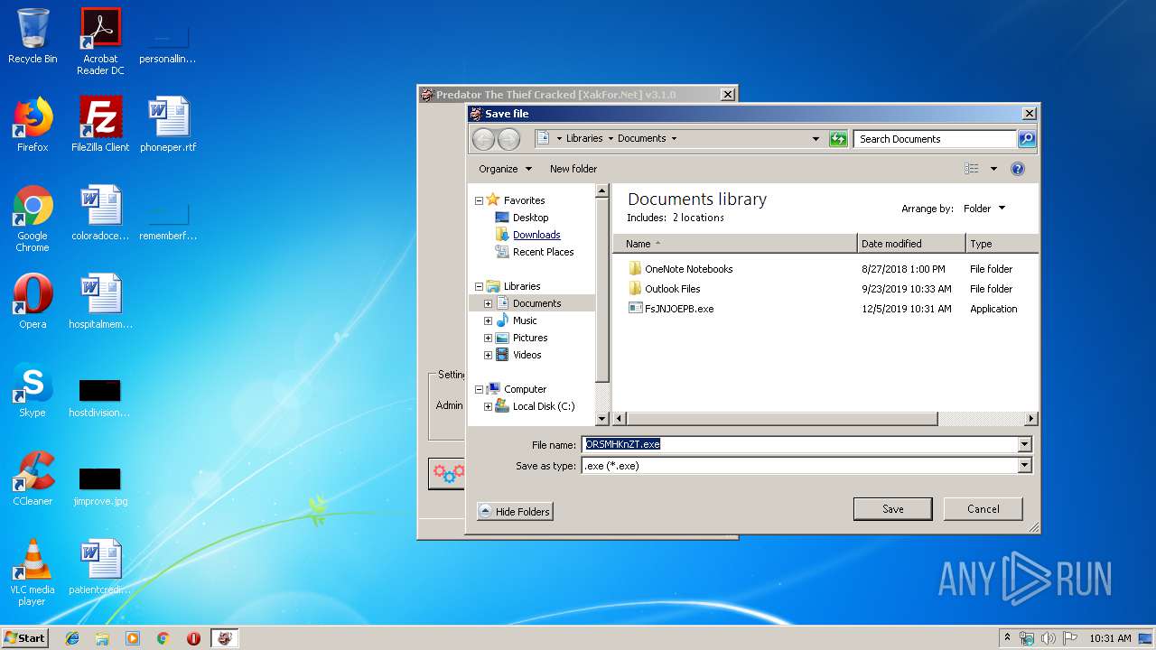Viewport: 1156px width, 650px height.
Task: Launch Firefox from the desktop
Action: (x=33, y=125)
